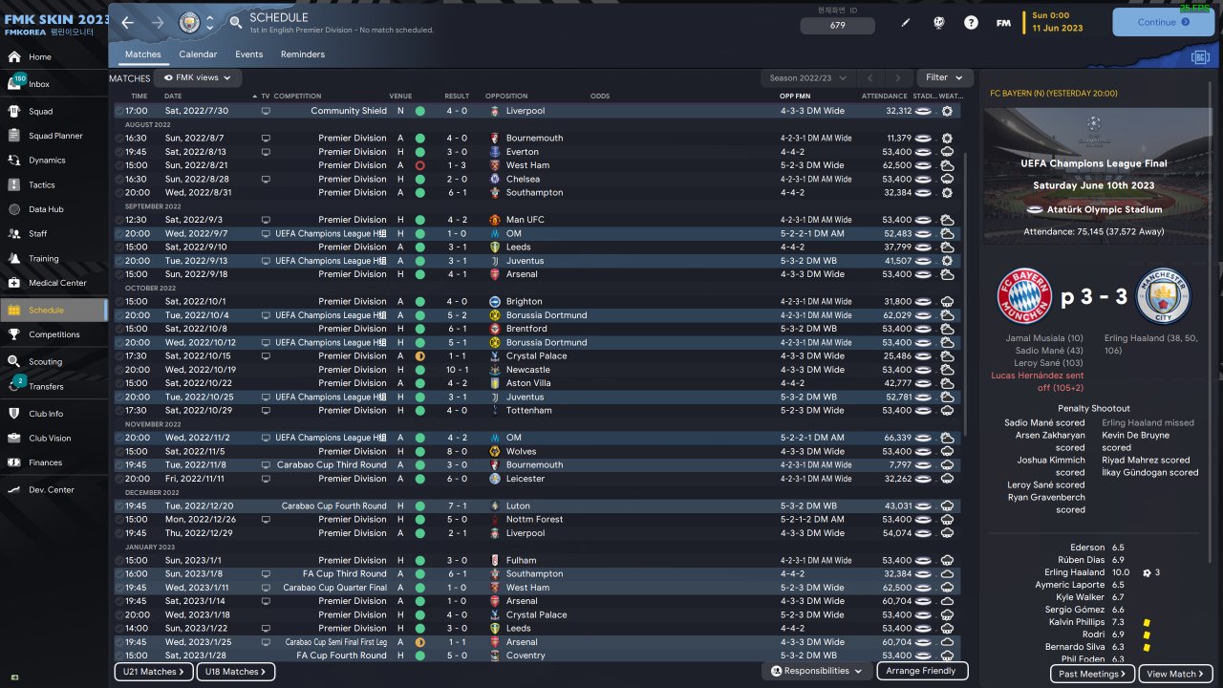Click Arrange Friendly button
This screenshot has width=1223, height=688.
[x=921, y=671]
